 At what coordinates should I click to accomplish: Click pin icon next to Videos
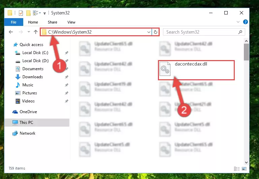(66, 101)
